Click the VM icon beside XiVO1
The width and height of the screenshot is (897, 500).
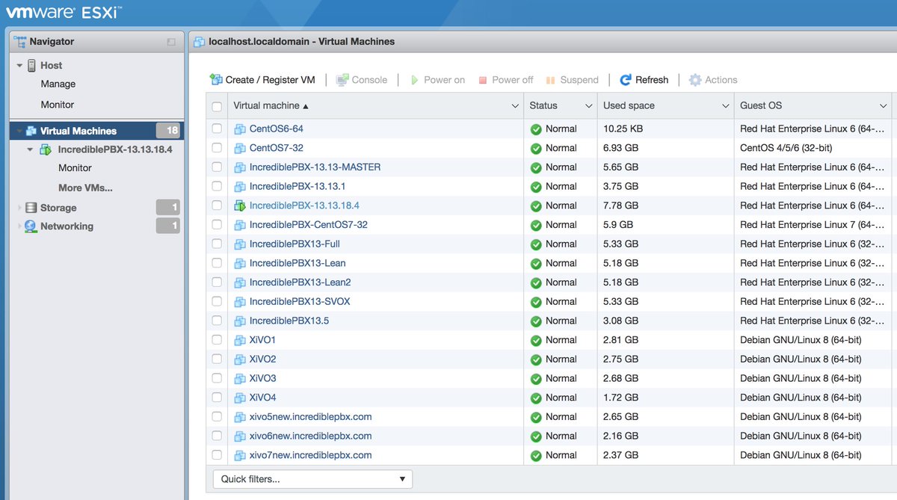pos(240,340)
